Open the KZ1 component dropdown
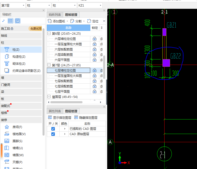The width and height of the screenshot is (197, 169). point(90,6)
